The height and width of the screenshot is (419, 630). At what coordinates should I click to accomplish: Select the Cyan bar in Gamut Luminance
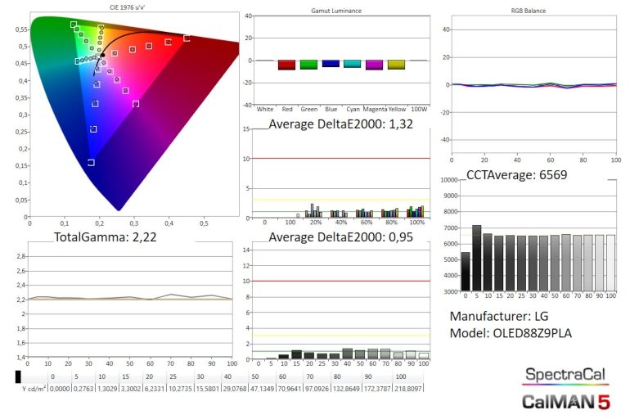coord(353,64)
